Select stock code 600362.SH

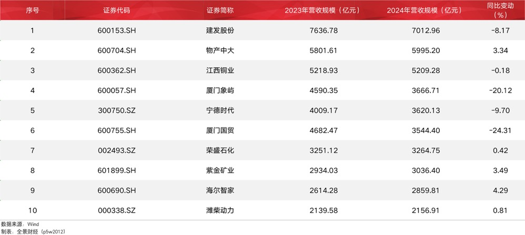click(x=116, y=70)
